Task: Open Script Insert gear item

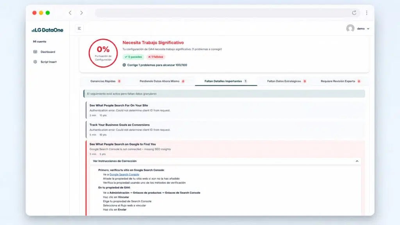Action: click(45, 62)
